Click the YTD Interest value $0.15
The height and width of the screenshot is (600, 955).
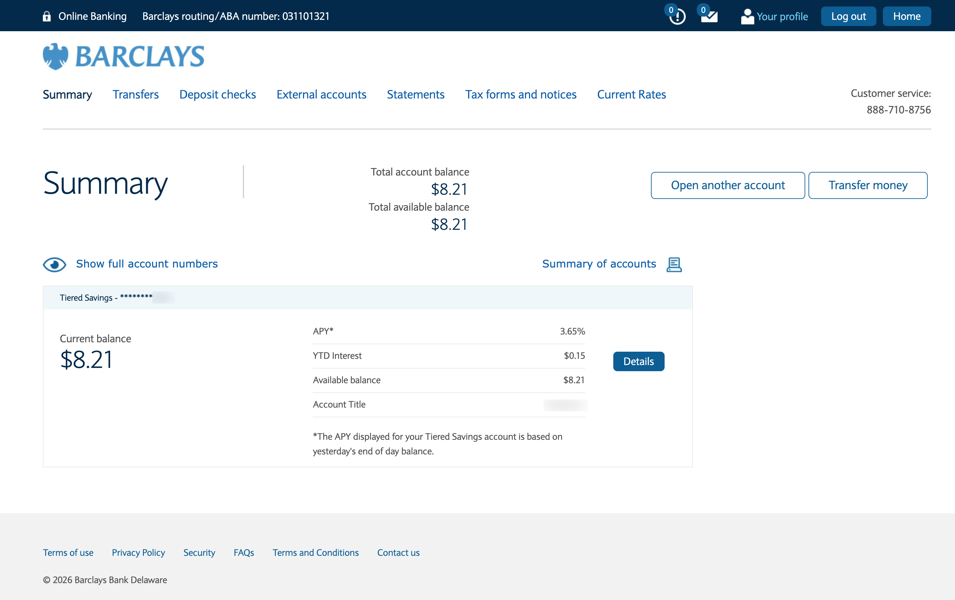tap(574, 356)
